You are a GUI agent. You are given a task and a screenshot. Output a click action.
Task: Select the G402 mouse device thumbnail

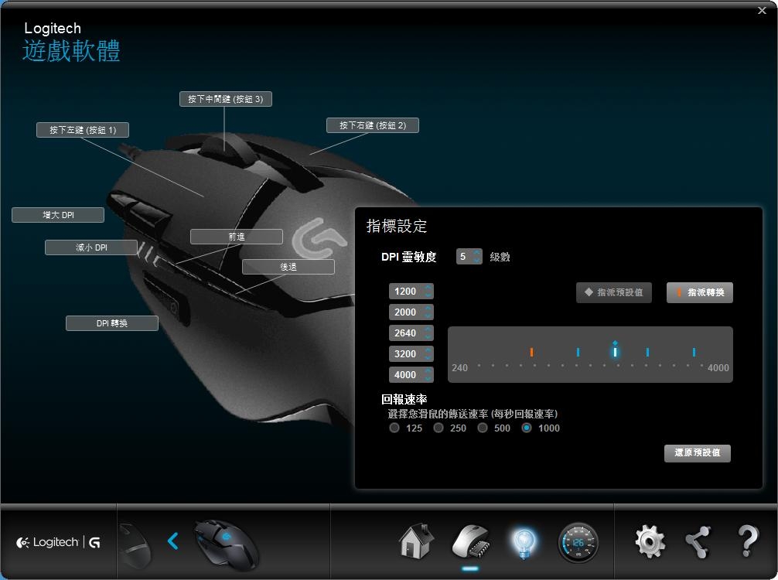click(227, 544)
